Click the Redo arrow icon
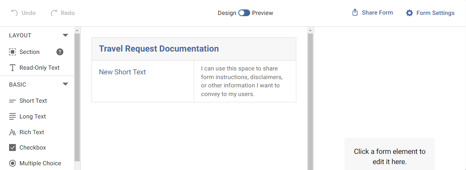This screenshot has width=466, height=170. click(x=54, y=13)
